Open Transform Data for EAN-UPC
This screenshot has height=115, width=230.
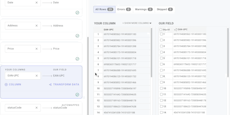pos(64,85)
